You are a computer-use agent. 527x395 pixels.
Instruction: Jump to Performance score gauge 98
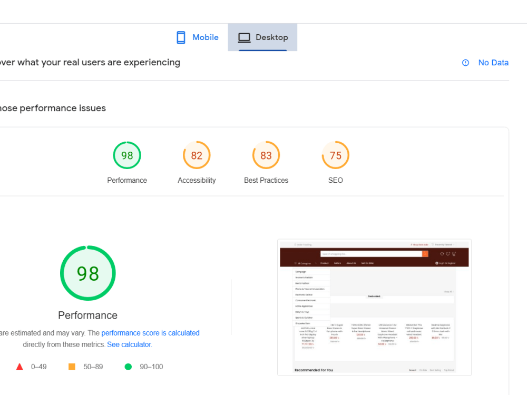tap(127, 155)
